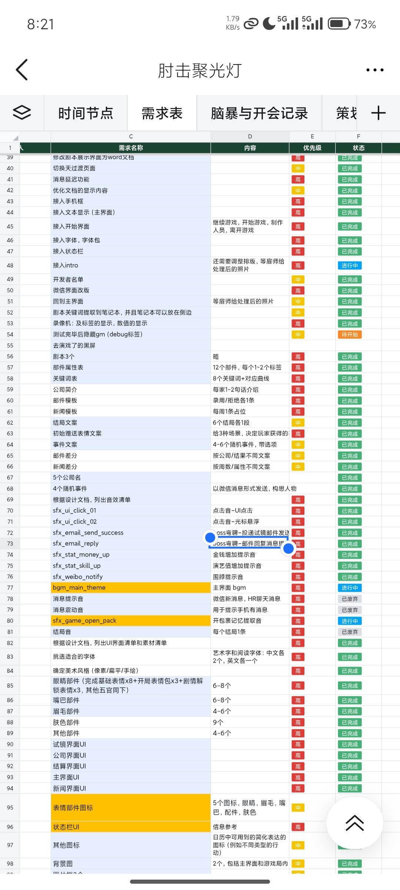400x890 pixels.
Task: Select the highlighted 表情部件图标 cell
Action: [131, 808]
